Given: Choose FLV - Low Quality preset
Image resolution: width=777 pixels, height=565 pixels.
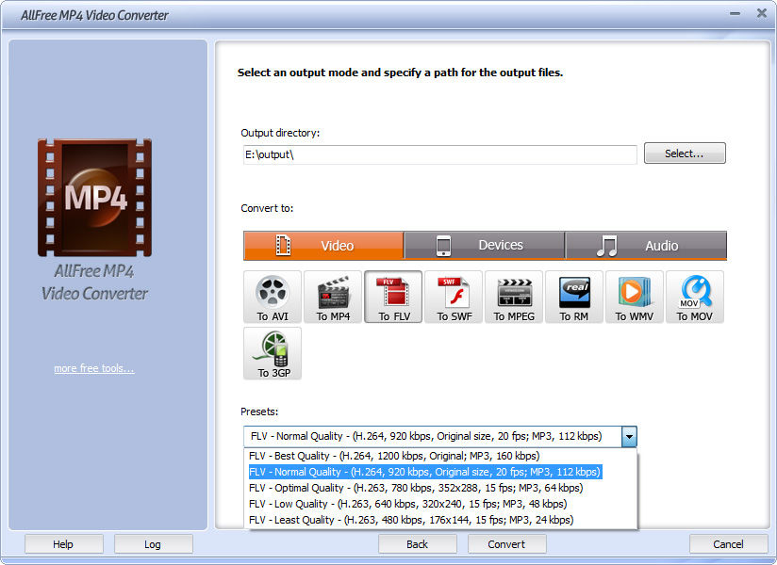Looking at the screenshot, I should click(440, 504).
